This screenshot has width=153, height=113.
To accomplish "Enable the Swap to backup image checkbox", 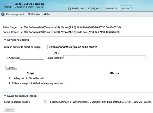I will (x=46, y=101).
